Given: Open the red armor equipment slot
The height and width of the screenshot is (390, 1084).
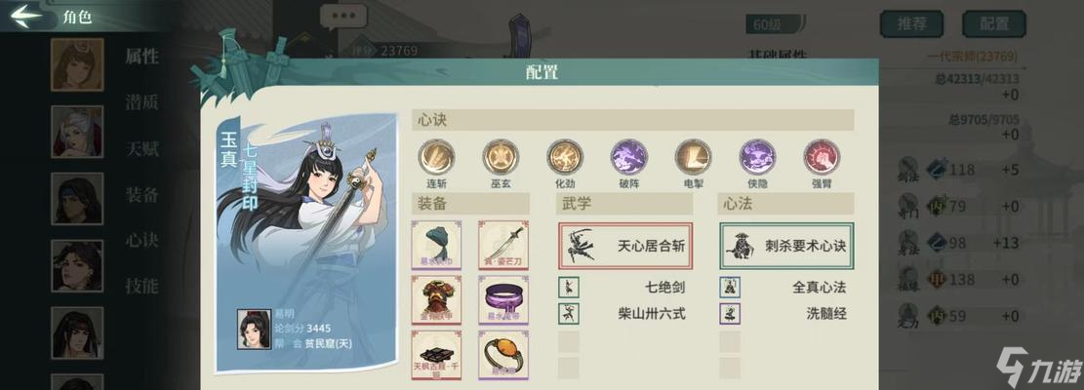Looking at the screenshot, I should [436, 300].
